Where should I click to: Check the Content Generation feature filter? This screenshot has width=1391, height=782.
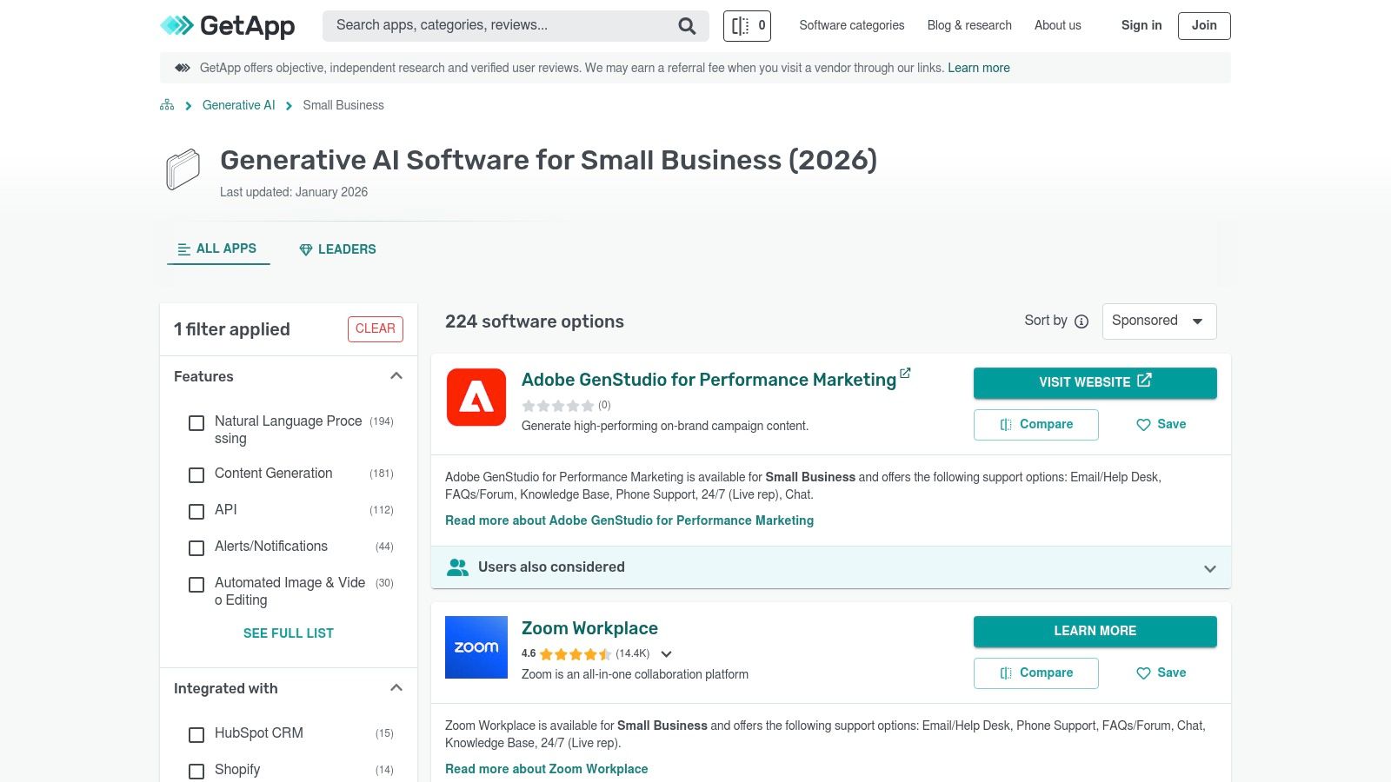tap(196, 474)
